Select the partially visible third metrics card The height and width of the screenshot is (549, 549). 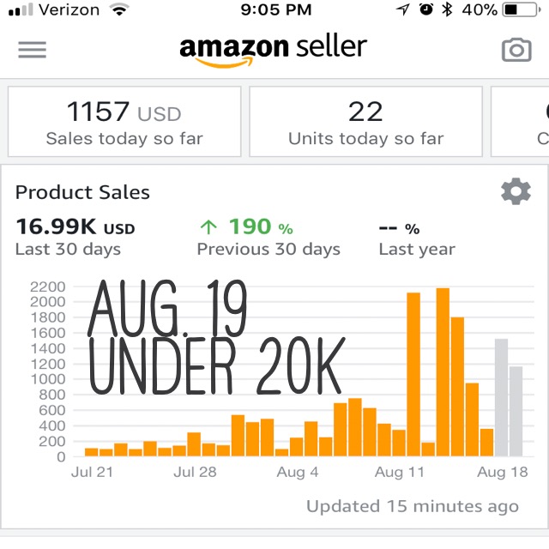[x=520, y=122]
